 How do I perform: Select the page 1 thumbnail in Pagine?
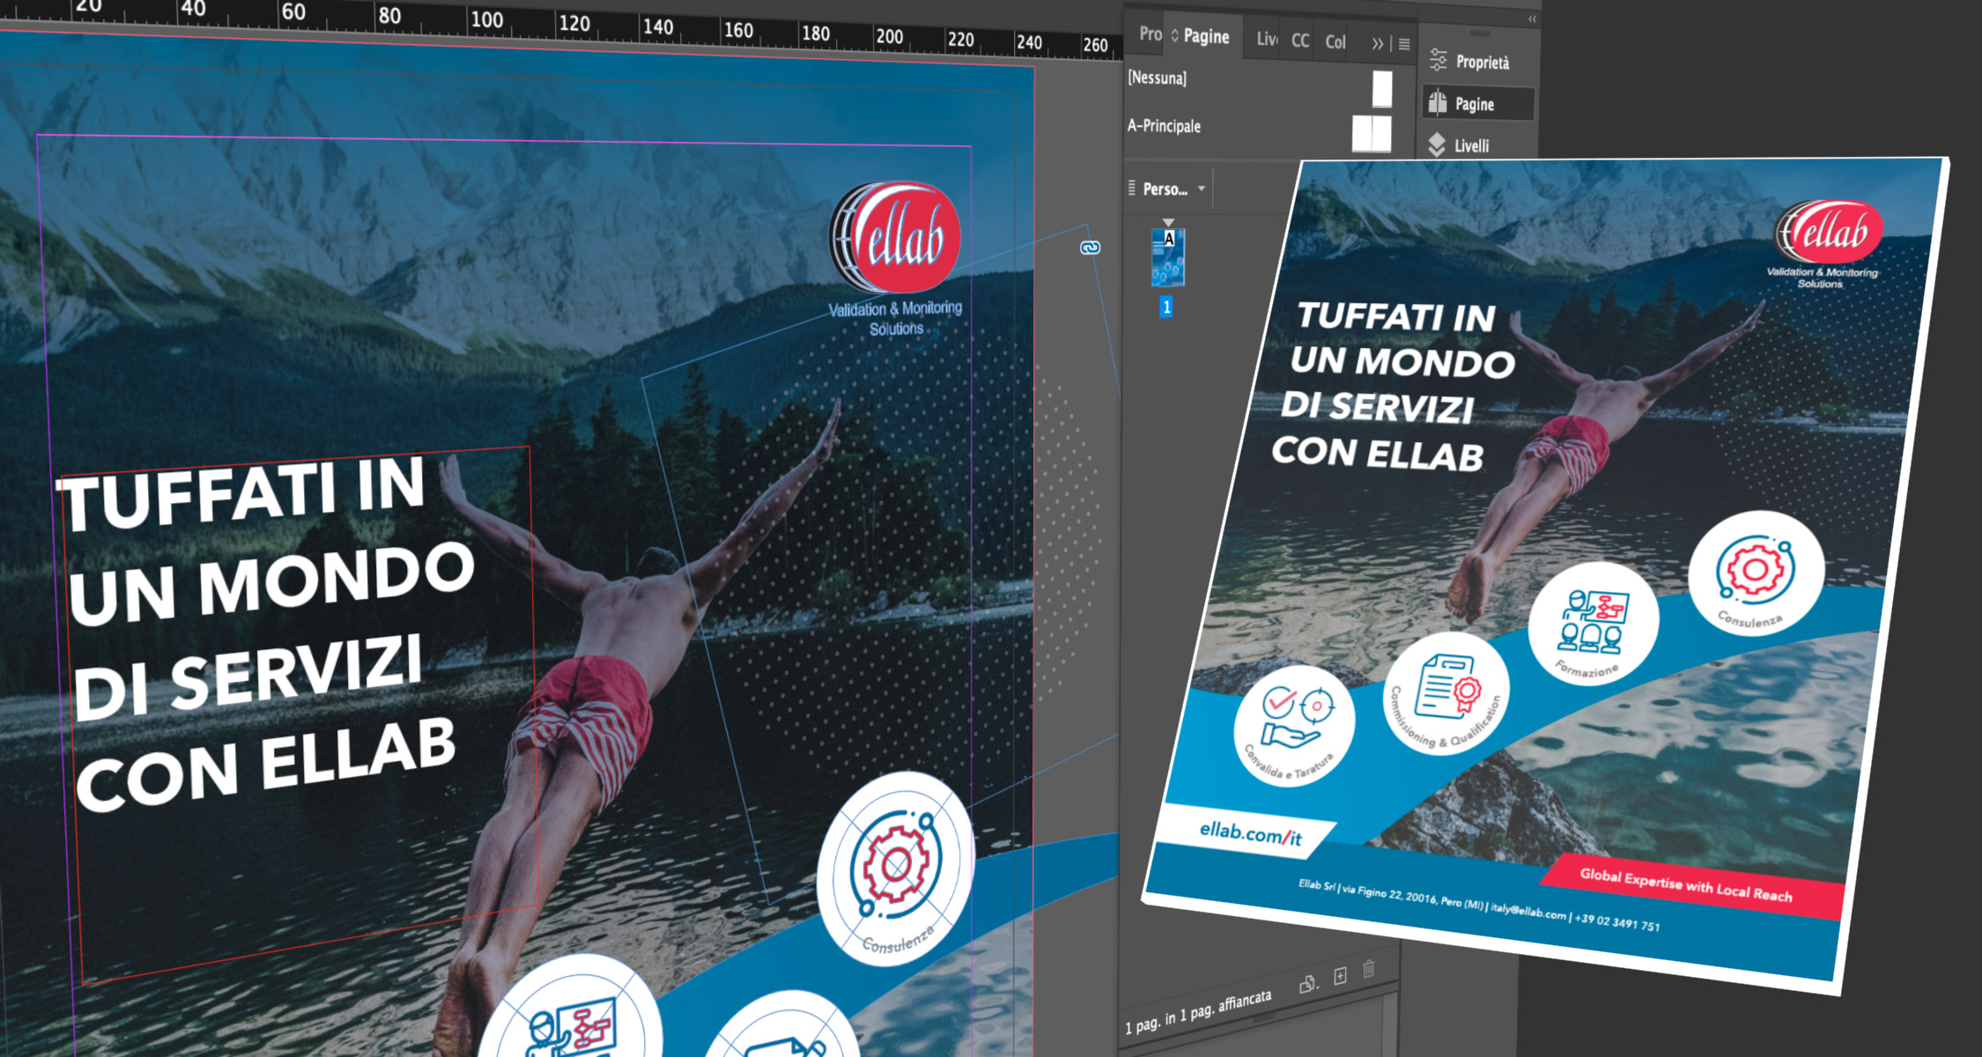click(1168, 257)
